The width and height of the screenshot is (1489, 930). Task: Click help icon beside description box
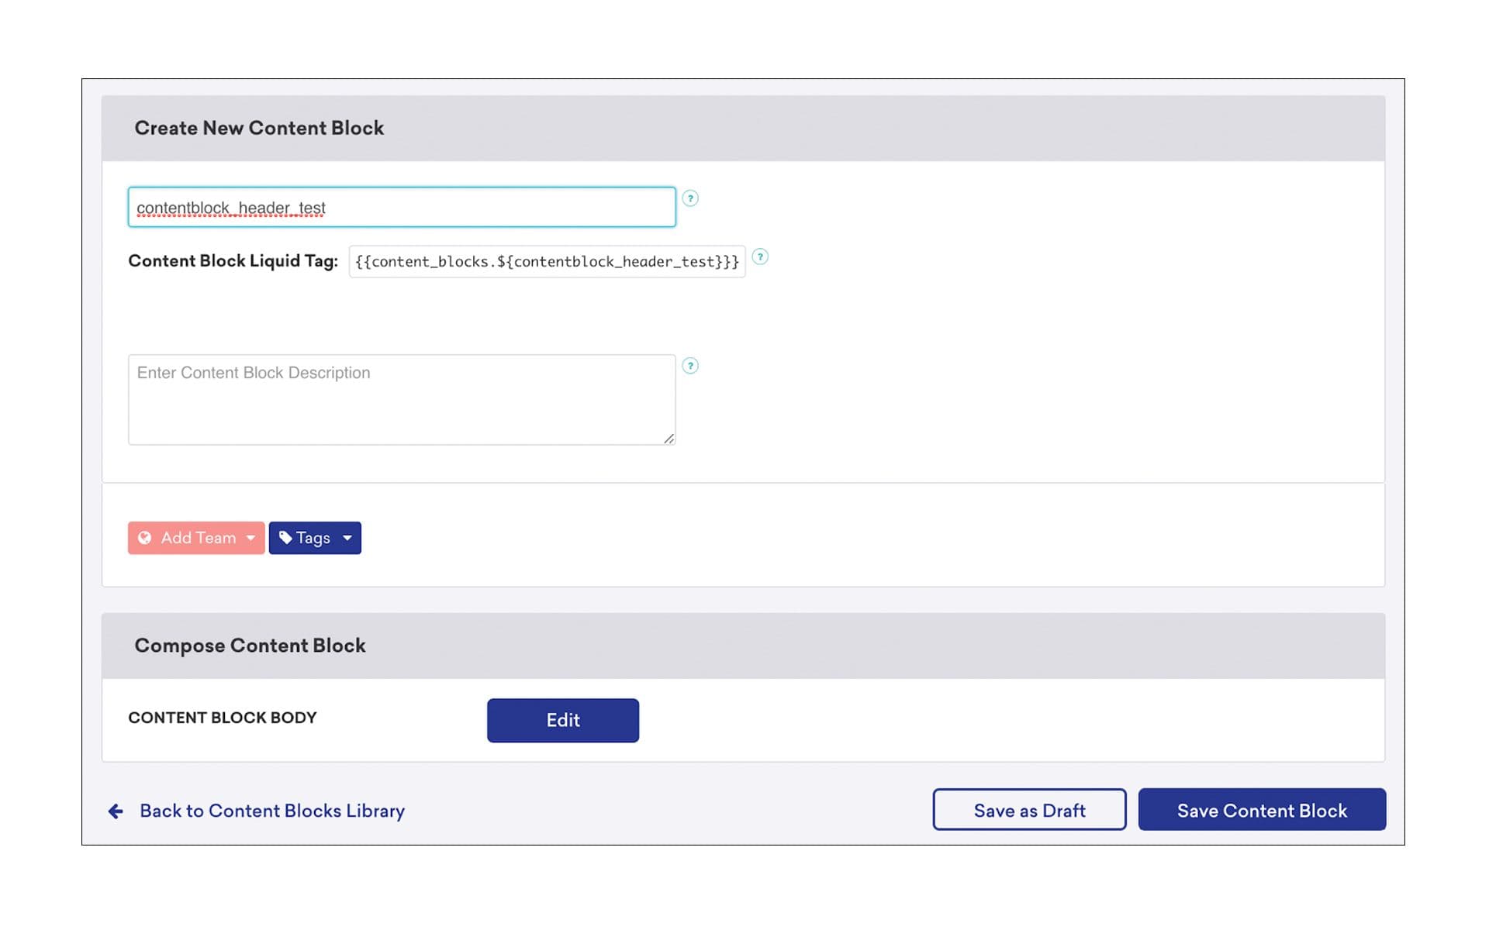690,366
